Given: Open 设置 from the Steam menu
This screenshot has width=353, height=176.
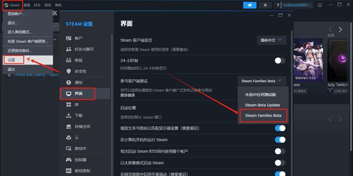Looking at the screenshot, I should point(28,60).
